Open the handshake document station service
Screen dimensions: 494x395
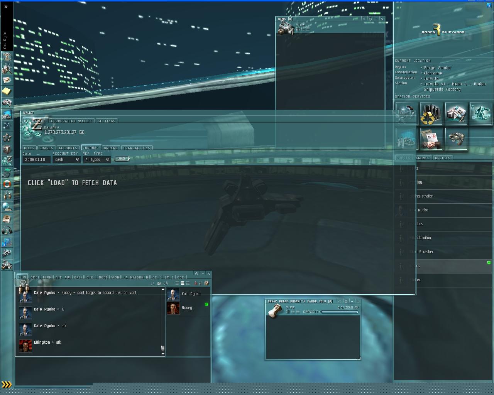431,139
